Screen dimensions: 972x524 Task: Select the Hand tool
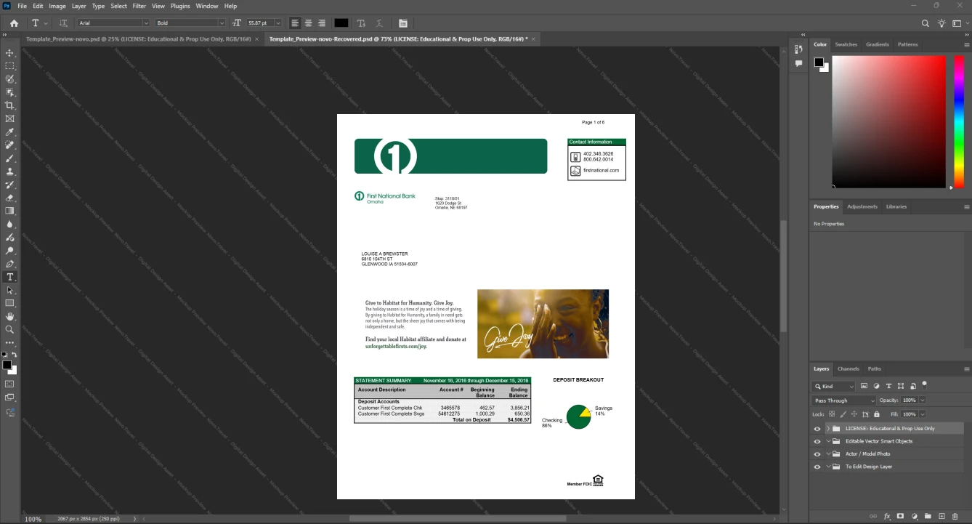pos(10,317)
